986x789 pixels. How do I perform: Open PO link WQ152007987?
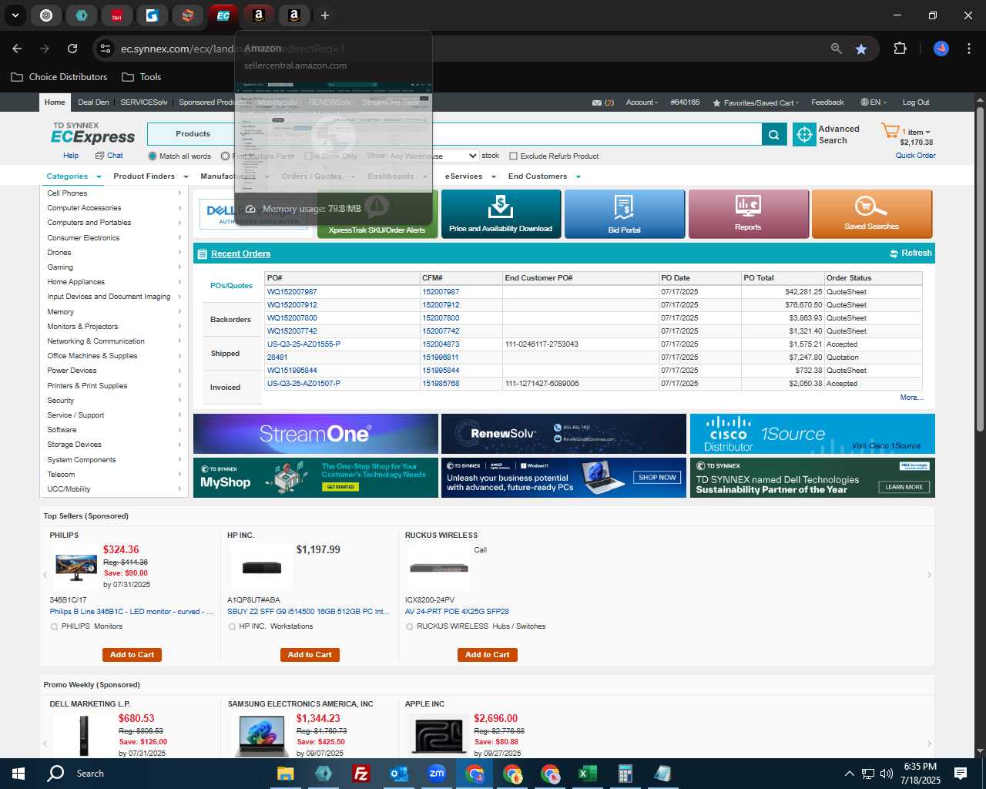(292, 292)
